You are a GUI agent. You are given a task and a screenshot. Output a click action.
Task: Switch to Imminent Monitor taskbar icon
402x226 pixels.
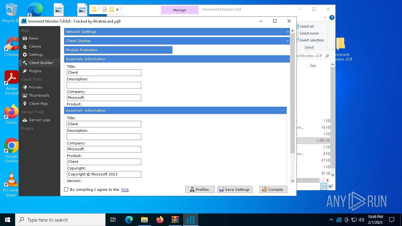(190, 220)
